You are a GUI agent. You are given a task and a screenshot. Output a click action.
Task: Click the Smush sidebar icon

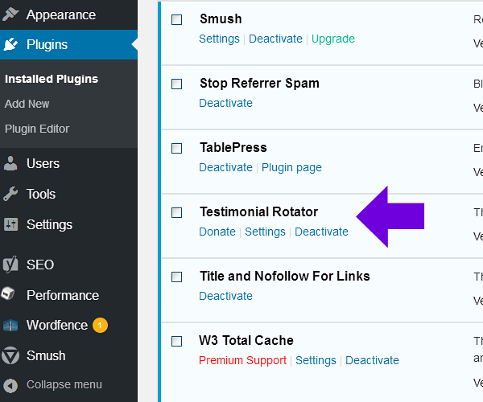tap(11, 355)
